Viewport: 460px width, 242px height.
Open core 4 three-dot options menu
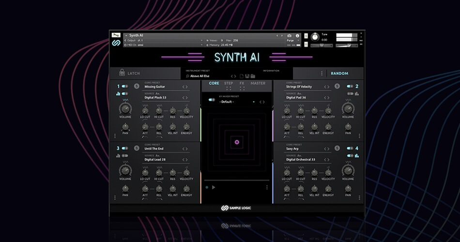pos(359,197)
